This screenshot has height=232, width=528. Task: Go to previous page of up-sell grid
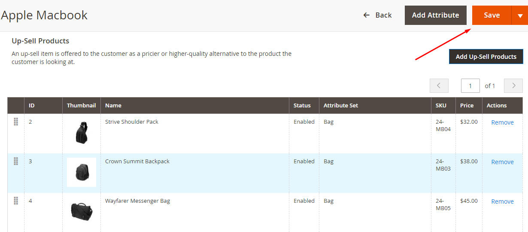(x=439, y=85)
